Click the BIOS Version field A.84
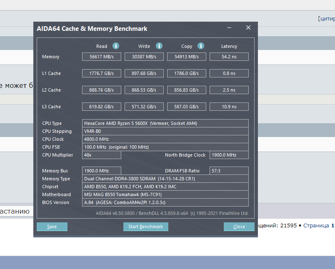The width and height of the screenshot is (335, 269). pos(165,202)
